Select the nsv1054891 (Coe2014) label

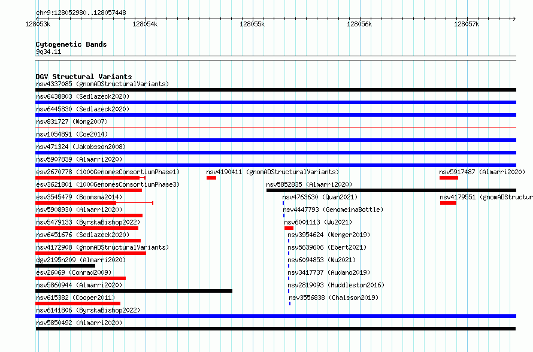[72, 134]
